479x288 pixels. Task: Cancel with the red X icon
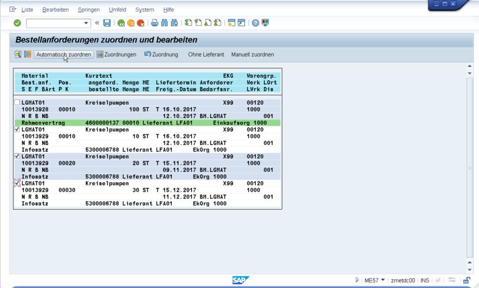click(x=140, y=23)
